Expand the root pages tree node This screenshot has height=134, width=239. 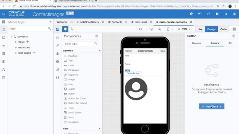(16, 53)
